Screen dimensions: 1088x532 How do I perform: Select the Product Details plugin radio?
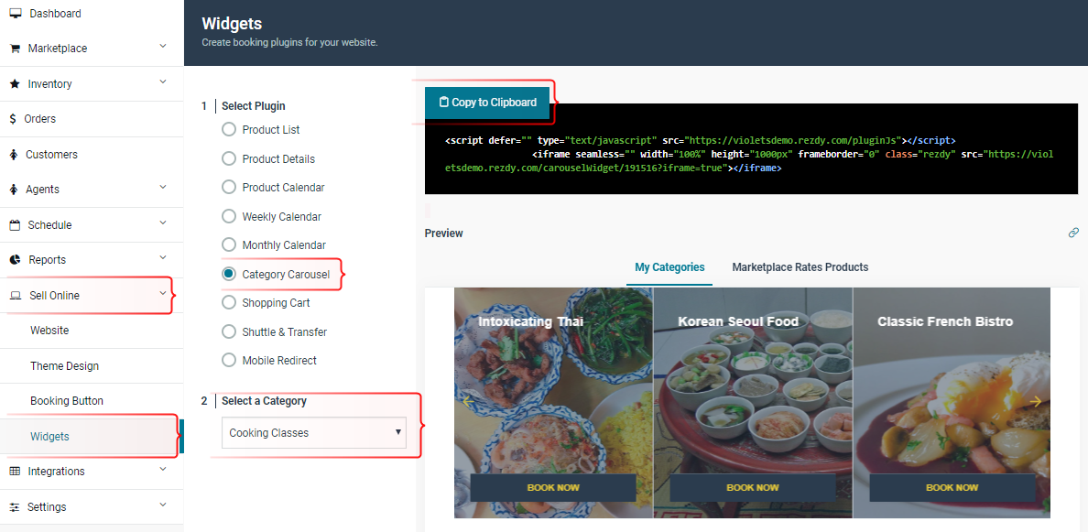click(x=229, y=158)
